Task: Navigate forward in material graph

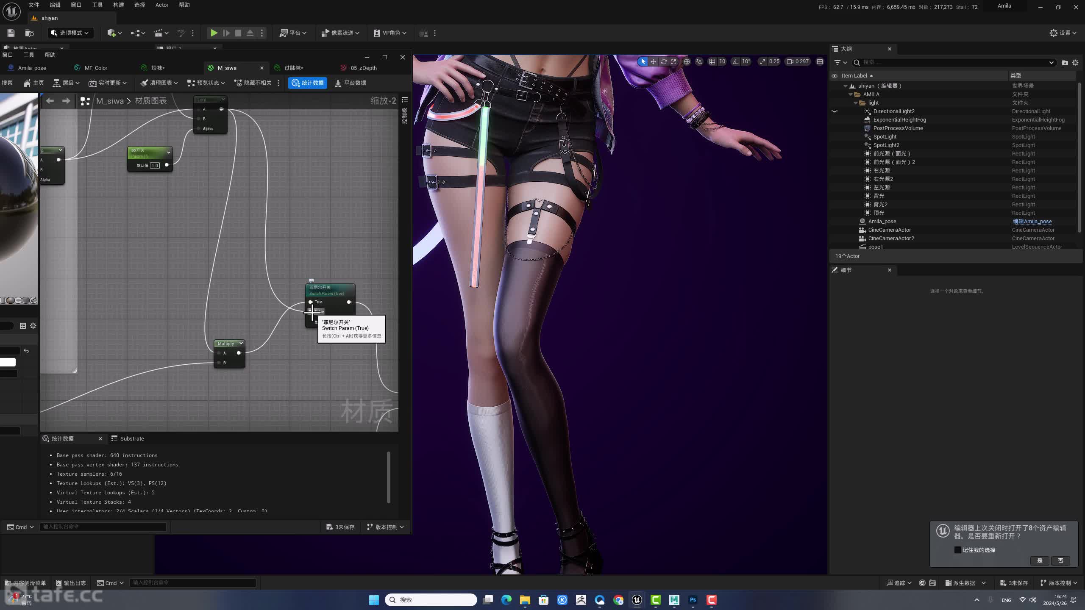Action: (66, 101)
